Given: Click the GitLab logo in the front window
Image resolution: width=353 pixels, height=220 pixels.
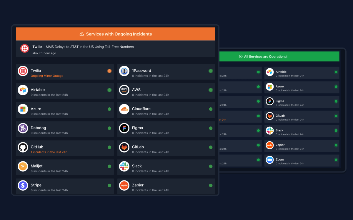Looking at the screenshot, I should pos(124,147).
